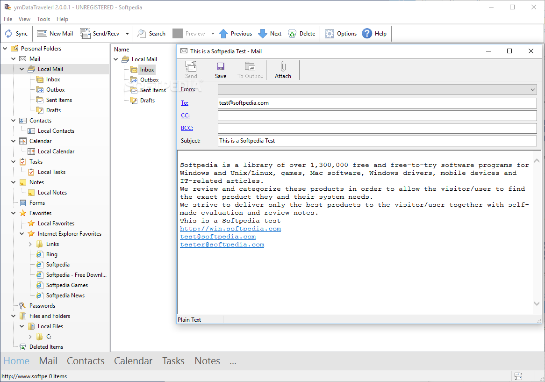This screenshot has height=382, width=545.
Task: Select Outbox in the sidebar tree
Action: (x=55, y=90)
